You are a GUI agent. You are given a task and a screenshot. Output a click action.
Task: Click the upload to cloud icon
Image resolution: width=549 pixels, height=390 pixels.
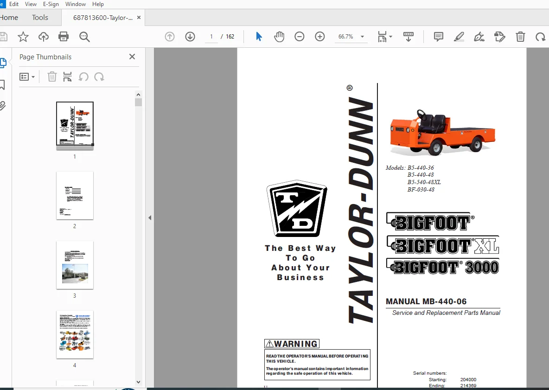click(x=44, y=37)
